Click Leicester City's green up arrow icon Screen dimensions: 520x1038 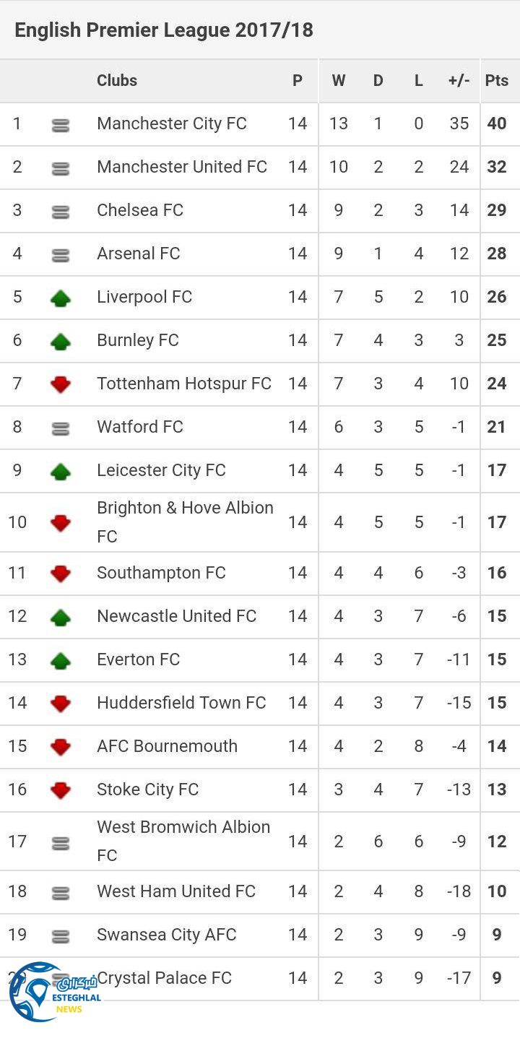point(61,472)
